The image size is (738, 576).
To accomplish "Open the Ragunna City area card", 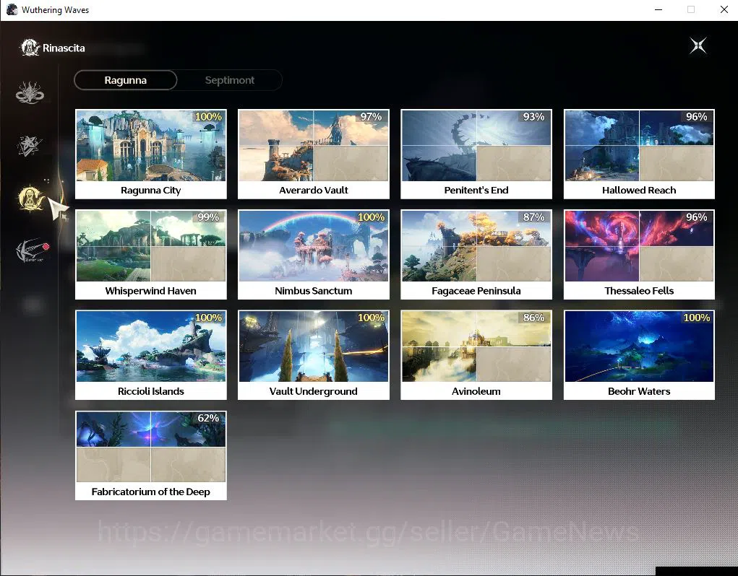I will 150,154.
